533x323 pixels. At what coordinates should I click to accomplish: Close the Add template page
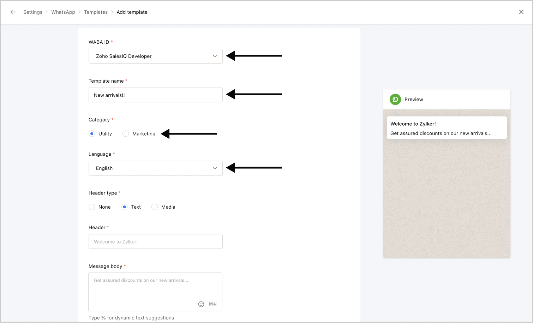[521, 12]
